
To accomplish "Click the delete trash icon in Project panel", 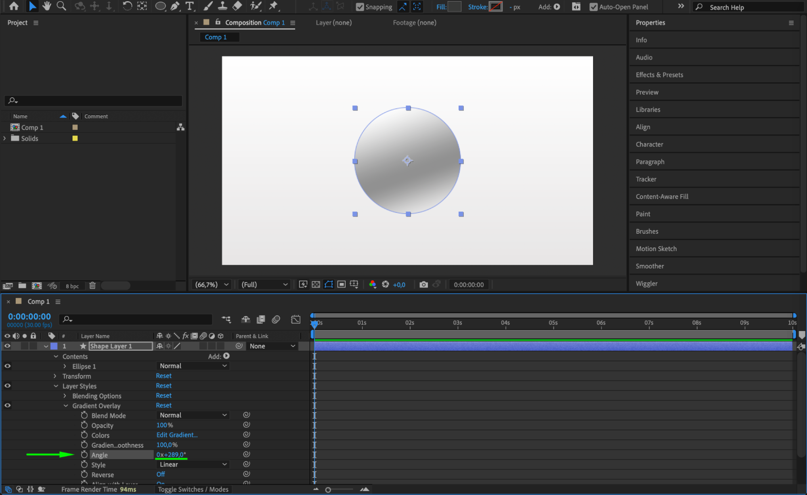I will point(92,286).
